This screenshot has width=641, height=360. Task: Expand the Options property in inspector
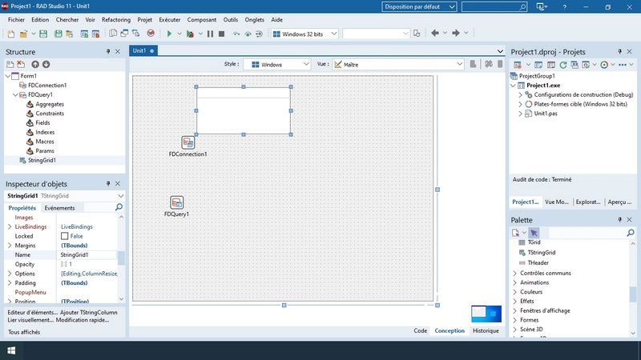(x=10, y=274)
